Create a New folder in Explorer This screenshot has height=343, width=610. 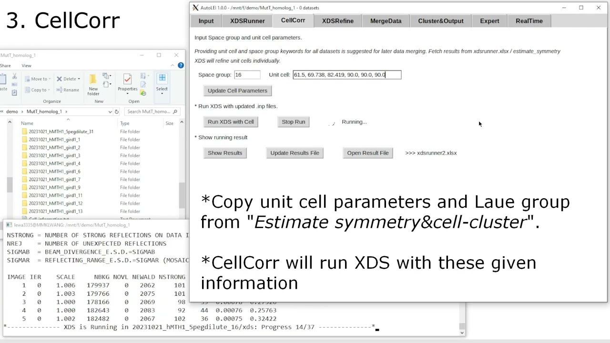(93, 84)
